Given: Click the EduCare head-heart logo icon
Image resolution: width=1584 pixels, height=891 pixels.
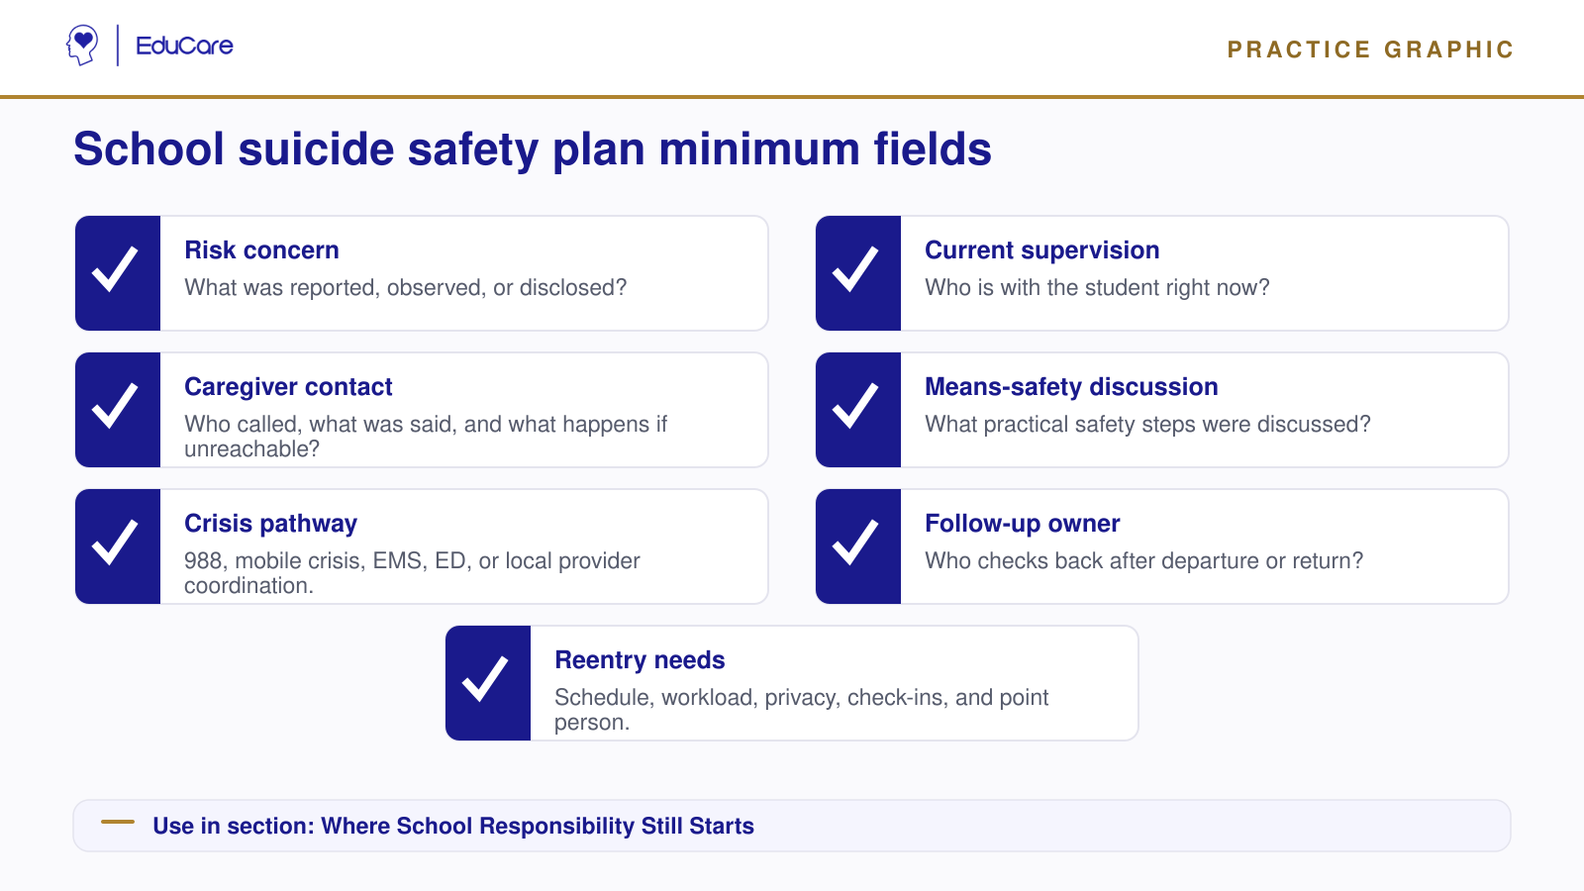Looking at the screenshot, I should click(x=82, y=46).
